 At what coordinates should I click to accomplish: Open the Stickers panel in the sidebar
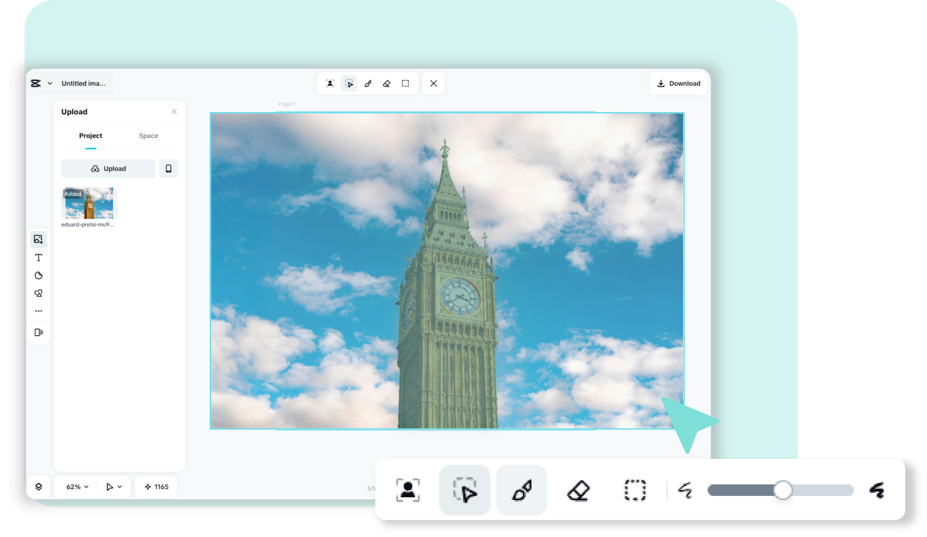38,276
